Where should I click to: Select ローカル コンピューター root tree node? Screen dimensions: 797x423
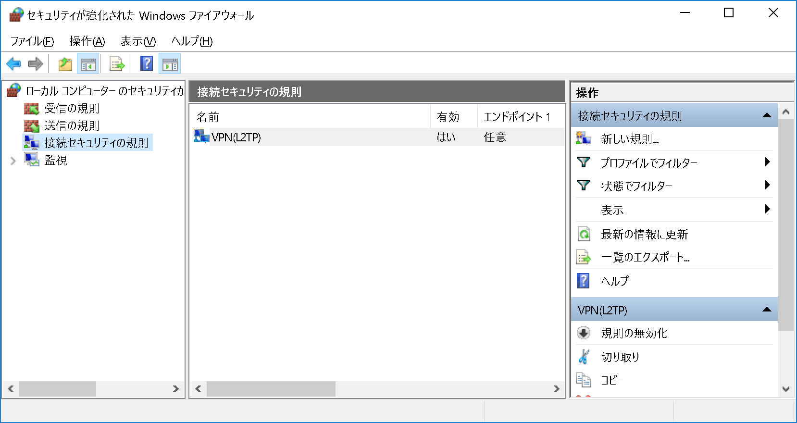click(105, 91)
